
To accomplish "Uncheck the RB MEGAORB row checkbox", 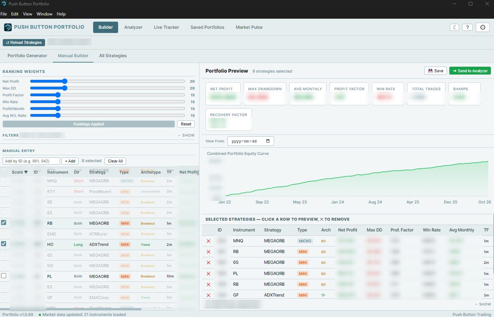I will pyautogui.click(x=4, y=222).
